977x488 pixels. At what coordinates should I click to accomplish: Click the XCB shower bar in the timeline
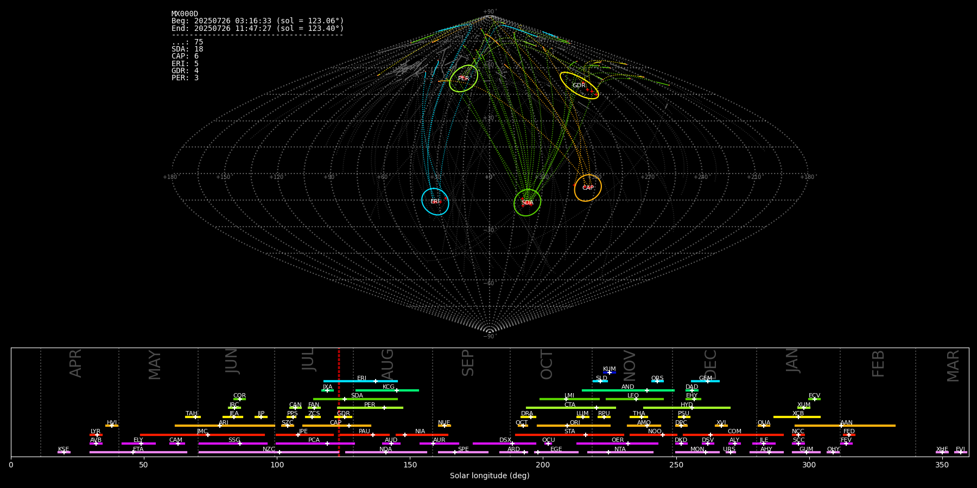(x=797, y=417)
